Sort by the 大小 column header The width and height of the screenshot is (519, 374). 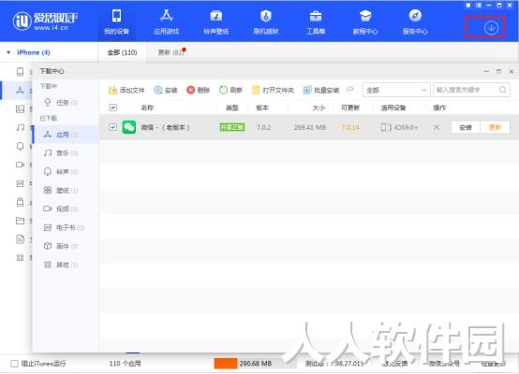[319, 108]
